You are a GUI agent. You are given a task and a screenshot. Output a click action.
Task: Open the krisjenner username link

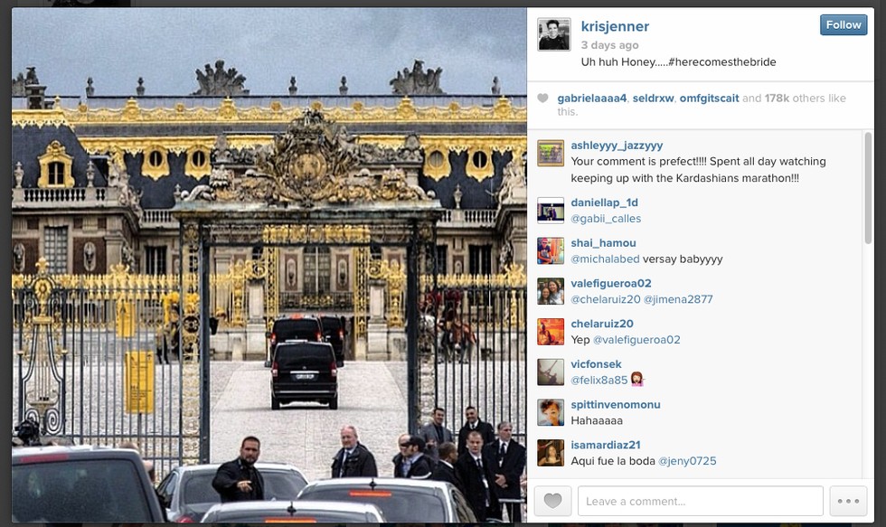(615, 26)
